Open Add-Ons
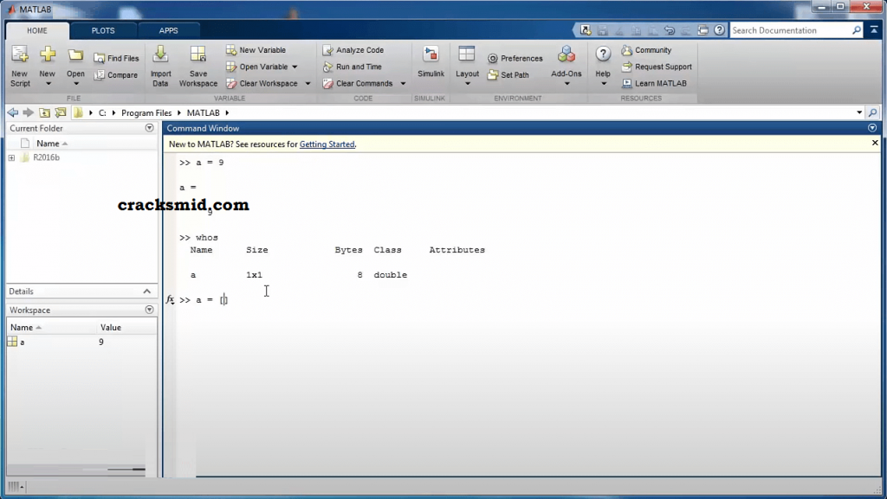The height and width of the screenshot is (499, 887). [567, 66]
